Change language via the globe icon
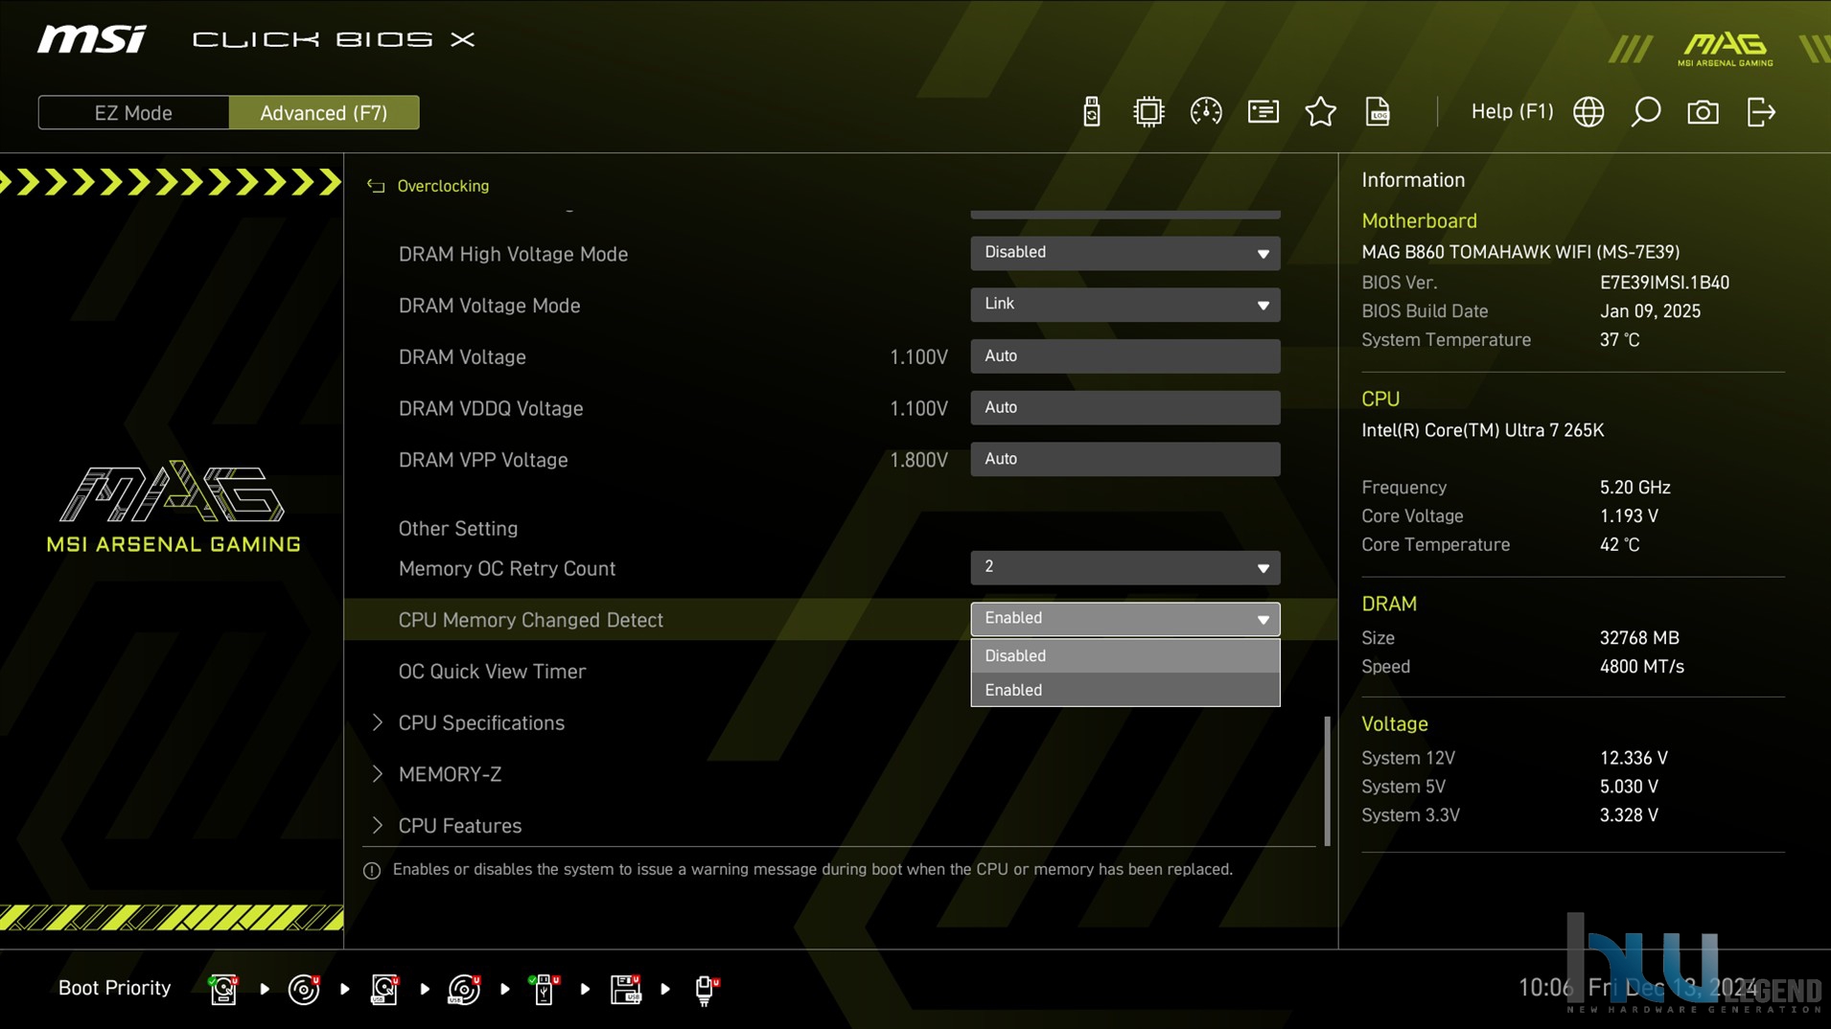Viewport: 1831px width, 1029px height. 1588,112
